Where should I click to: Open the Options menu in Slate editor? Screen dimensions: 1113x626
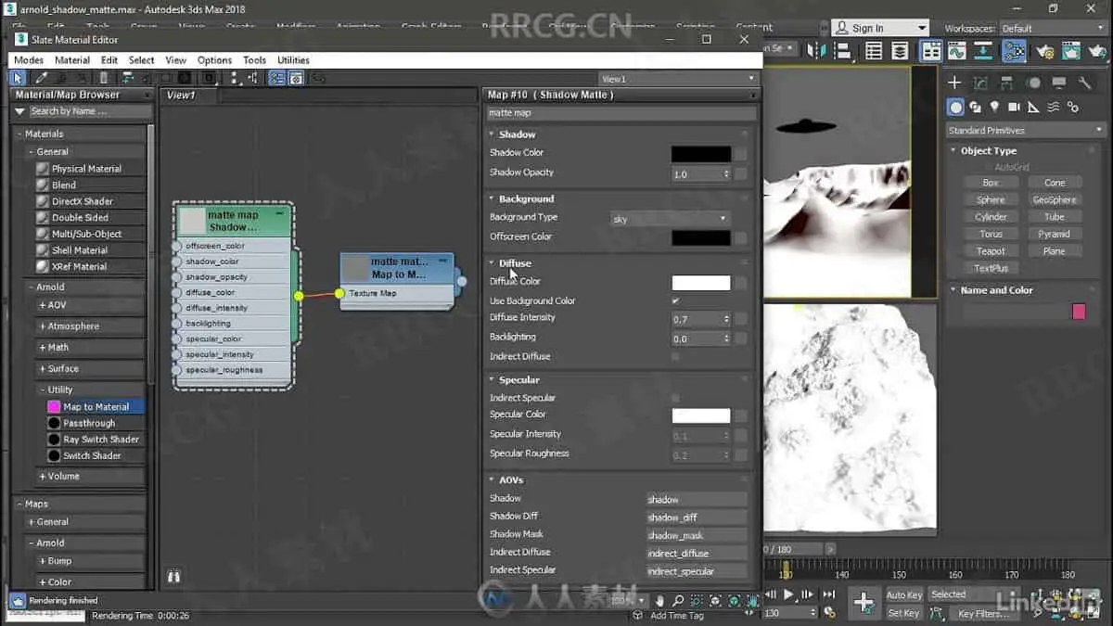214,60
